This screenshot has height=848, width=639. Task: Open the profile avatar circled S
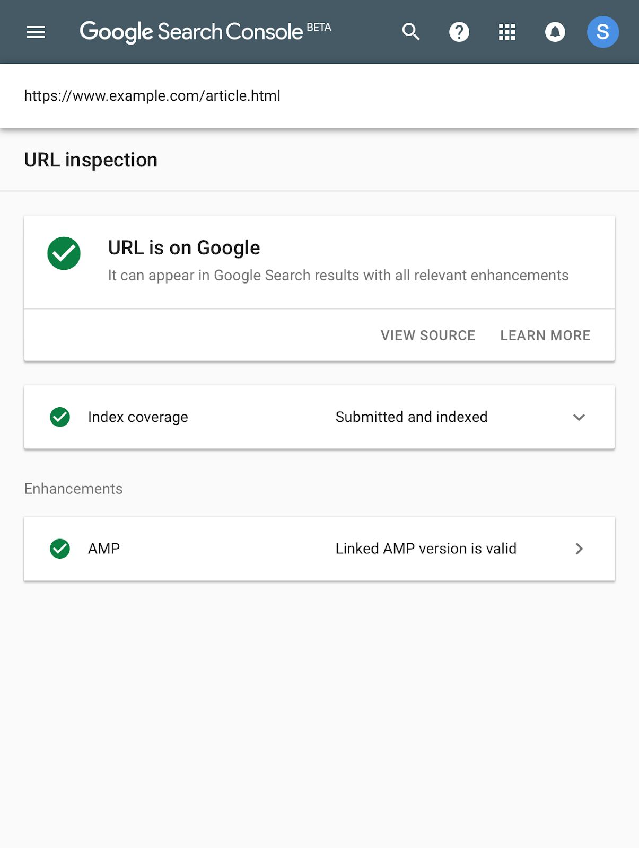[x=603, y=32]
